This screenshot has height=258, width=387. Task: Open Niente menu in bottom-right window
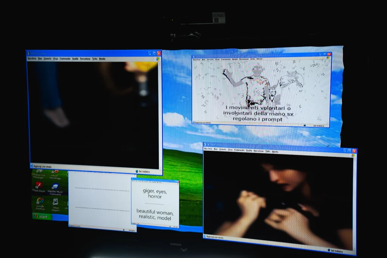coord(275,152)
